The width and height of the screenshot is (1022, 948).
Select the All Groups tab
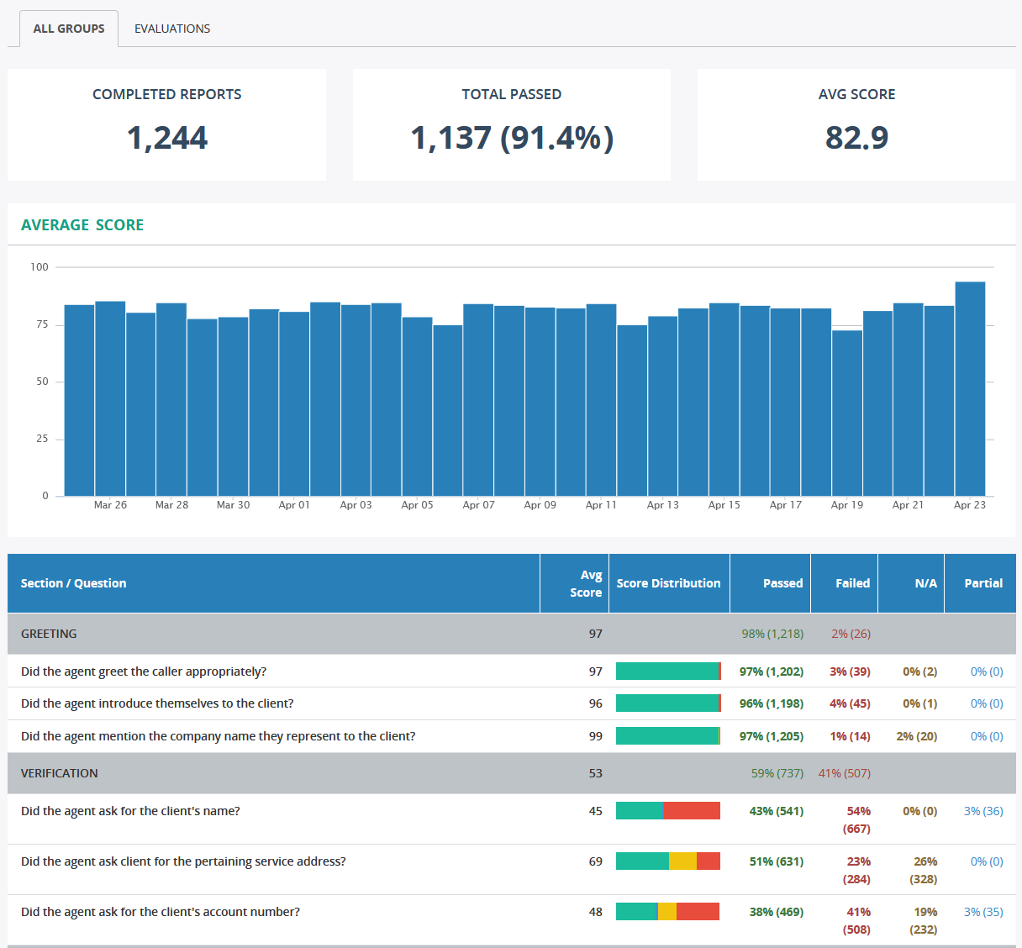point(69,29)
